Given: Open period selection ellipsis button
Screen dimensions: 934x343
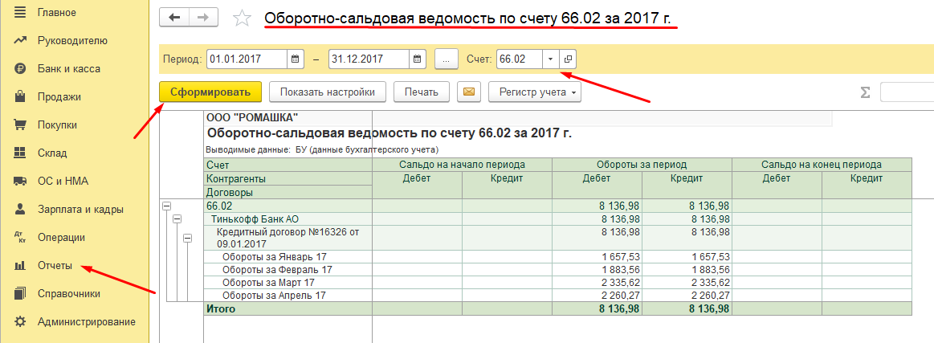Looking at the screenshot, I should tap(446, 59).
